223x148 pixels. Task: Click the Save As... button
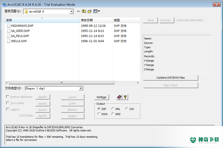(167, 20)
